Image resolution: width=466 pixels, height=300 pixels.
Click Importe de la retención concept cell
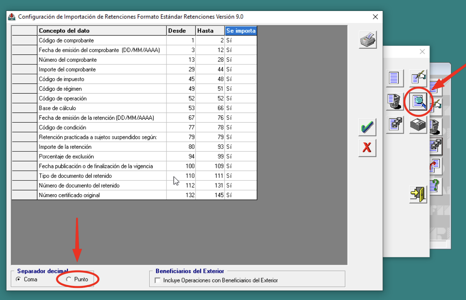pos(102,147)
